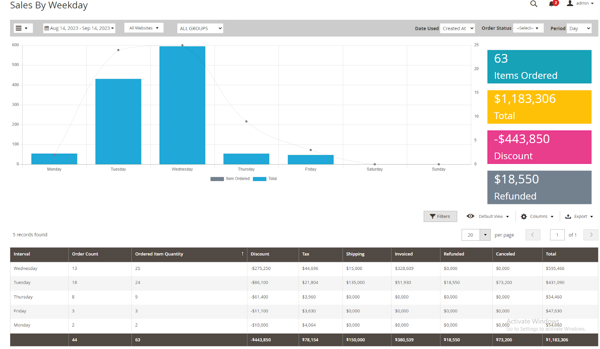Click the pink Discount summary tile
This screenshot has width=600, height=349.
[539, 147]
